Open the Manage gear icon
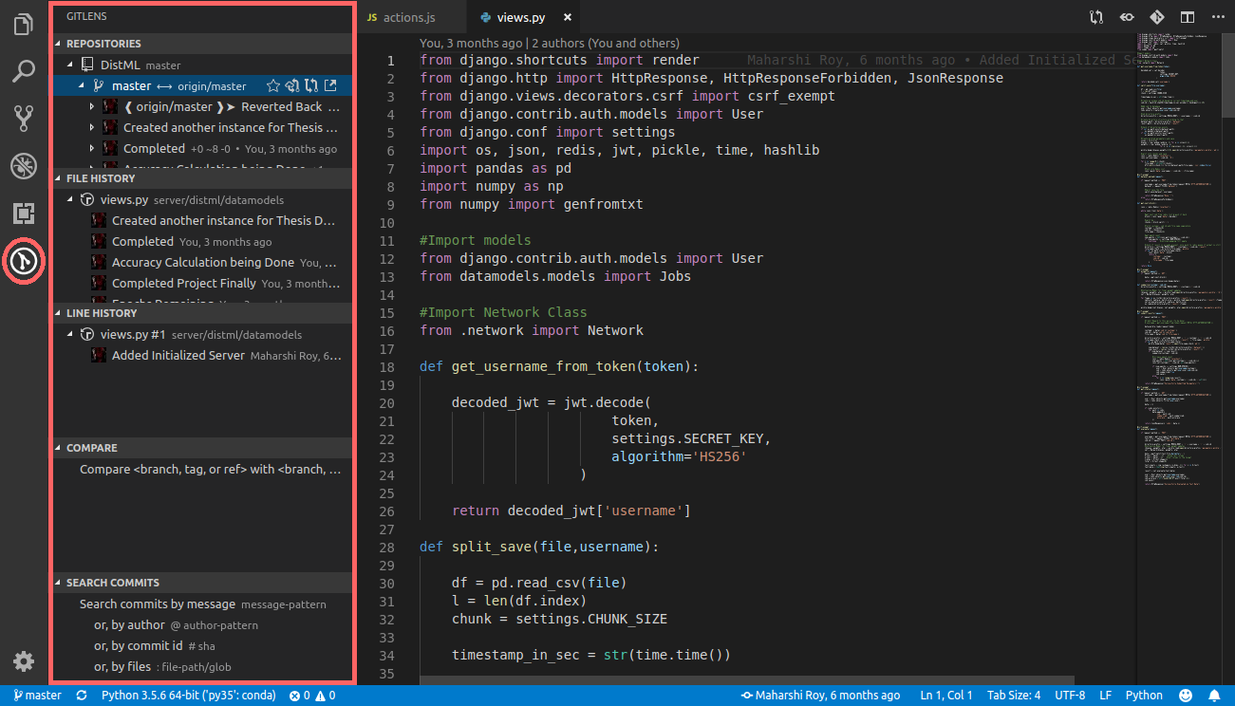The image size is (1235, 706). pos(24,661)
